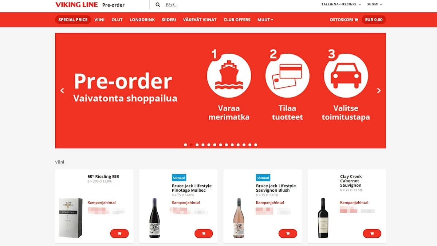
Task: Open the Viini category
Action: click(x=99, y=20)
